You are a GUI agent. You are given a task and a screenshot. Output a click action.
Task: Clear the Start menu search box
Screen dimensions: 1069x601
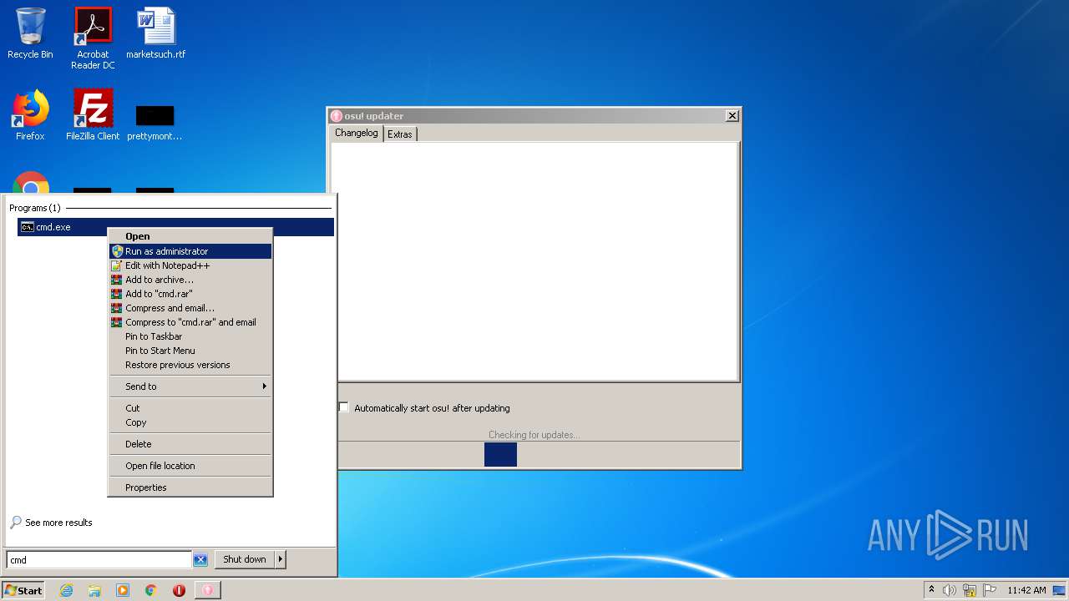(x=200, y=560)
